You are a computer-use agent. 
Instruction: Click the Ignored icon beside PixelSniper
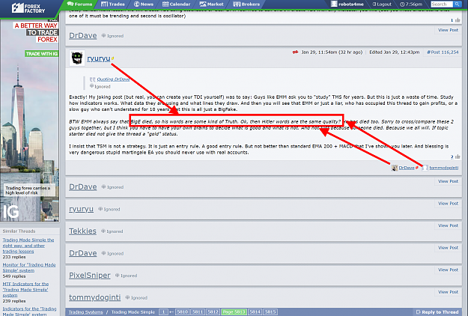click(x=118, y=275)
